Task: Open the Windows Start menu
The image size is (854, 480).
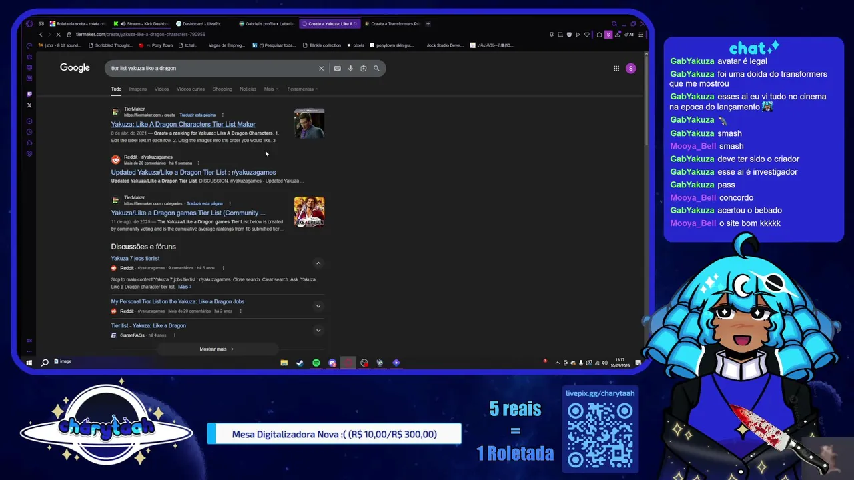Action: (29, 363)
